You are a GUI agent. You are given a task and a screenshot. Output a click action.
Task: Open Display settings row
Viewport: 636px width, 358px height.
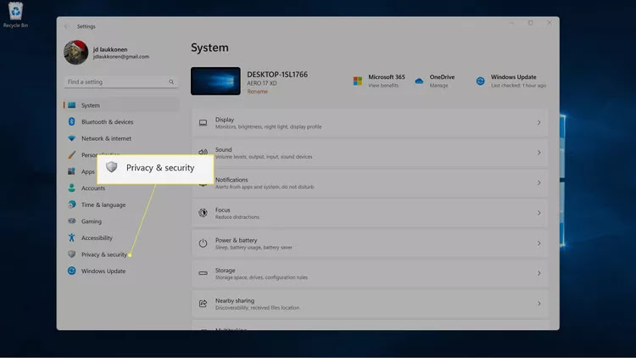370,122
